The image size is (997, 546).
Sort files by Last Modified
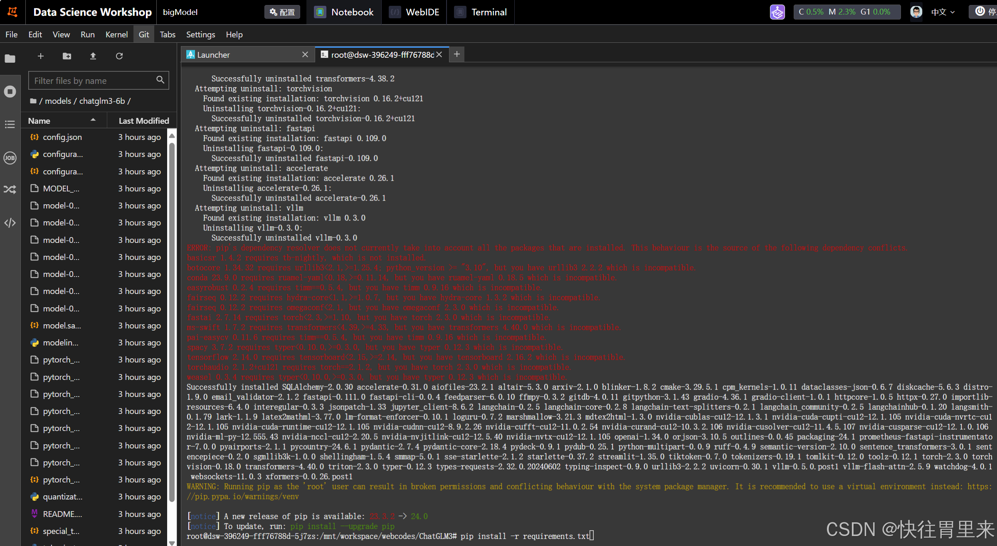[143, 121]
